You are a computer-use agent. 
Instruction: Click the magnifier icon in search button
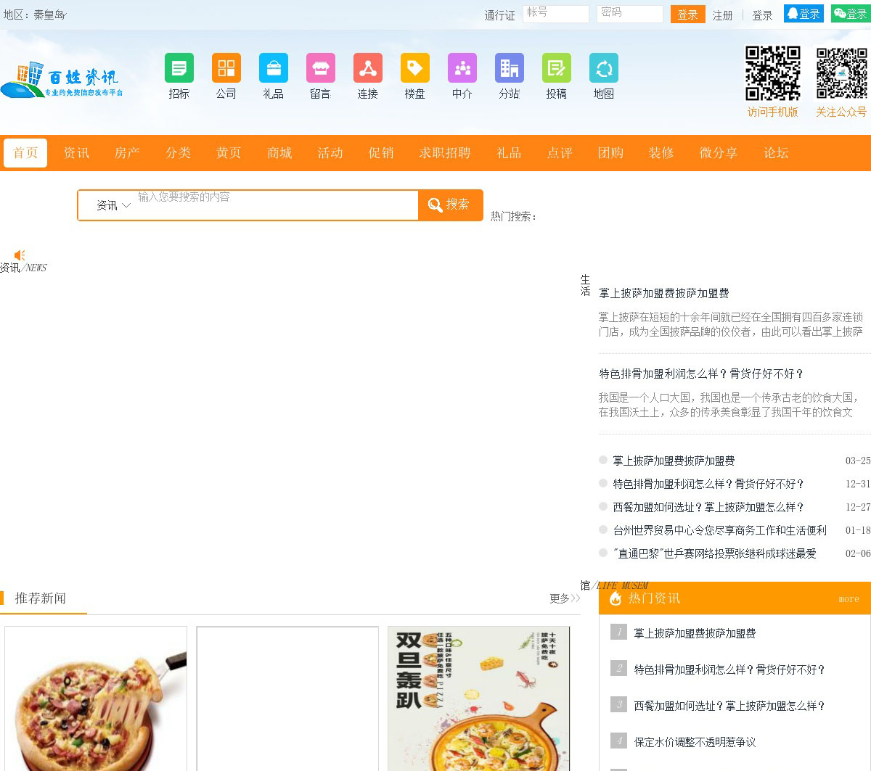(435, 205)
